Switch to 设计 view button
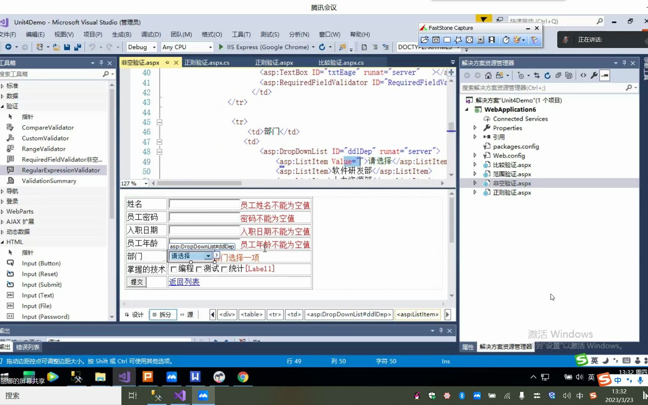 pos(135,315)
